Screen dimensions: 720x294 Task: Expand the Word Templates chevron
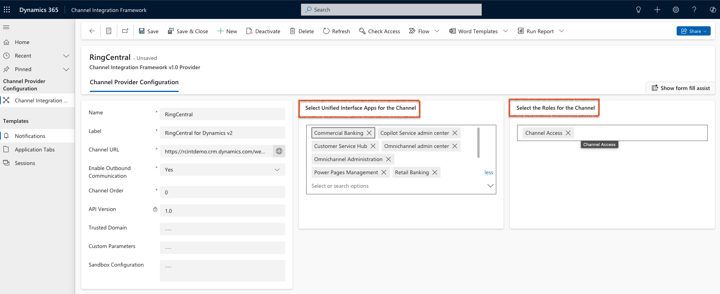click(x=506, y=31)
